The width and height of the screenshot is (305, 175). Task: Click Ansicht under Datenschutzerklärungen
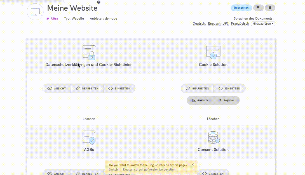click(x=57, y=88)
